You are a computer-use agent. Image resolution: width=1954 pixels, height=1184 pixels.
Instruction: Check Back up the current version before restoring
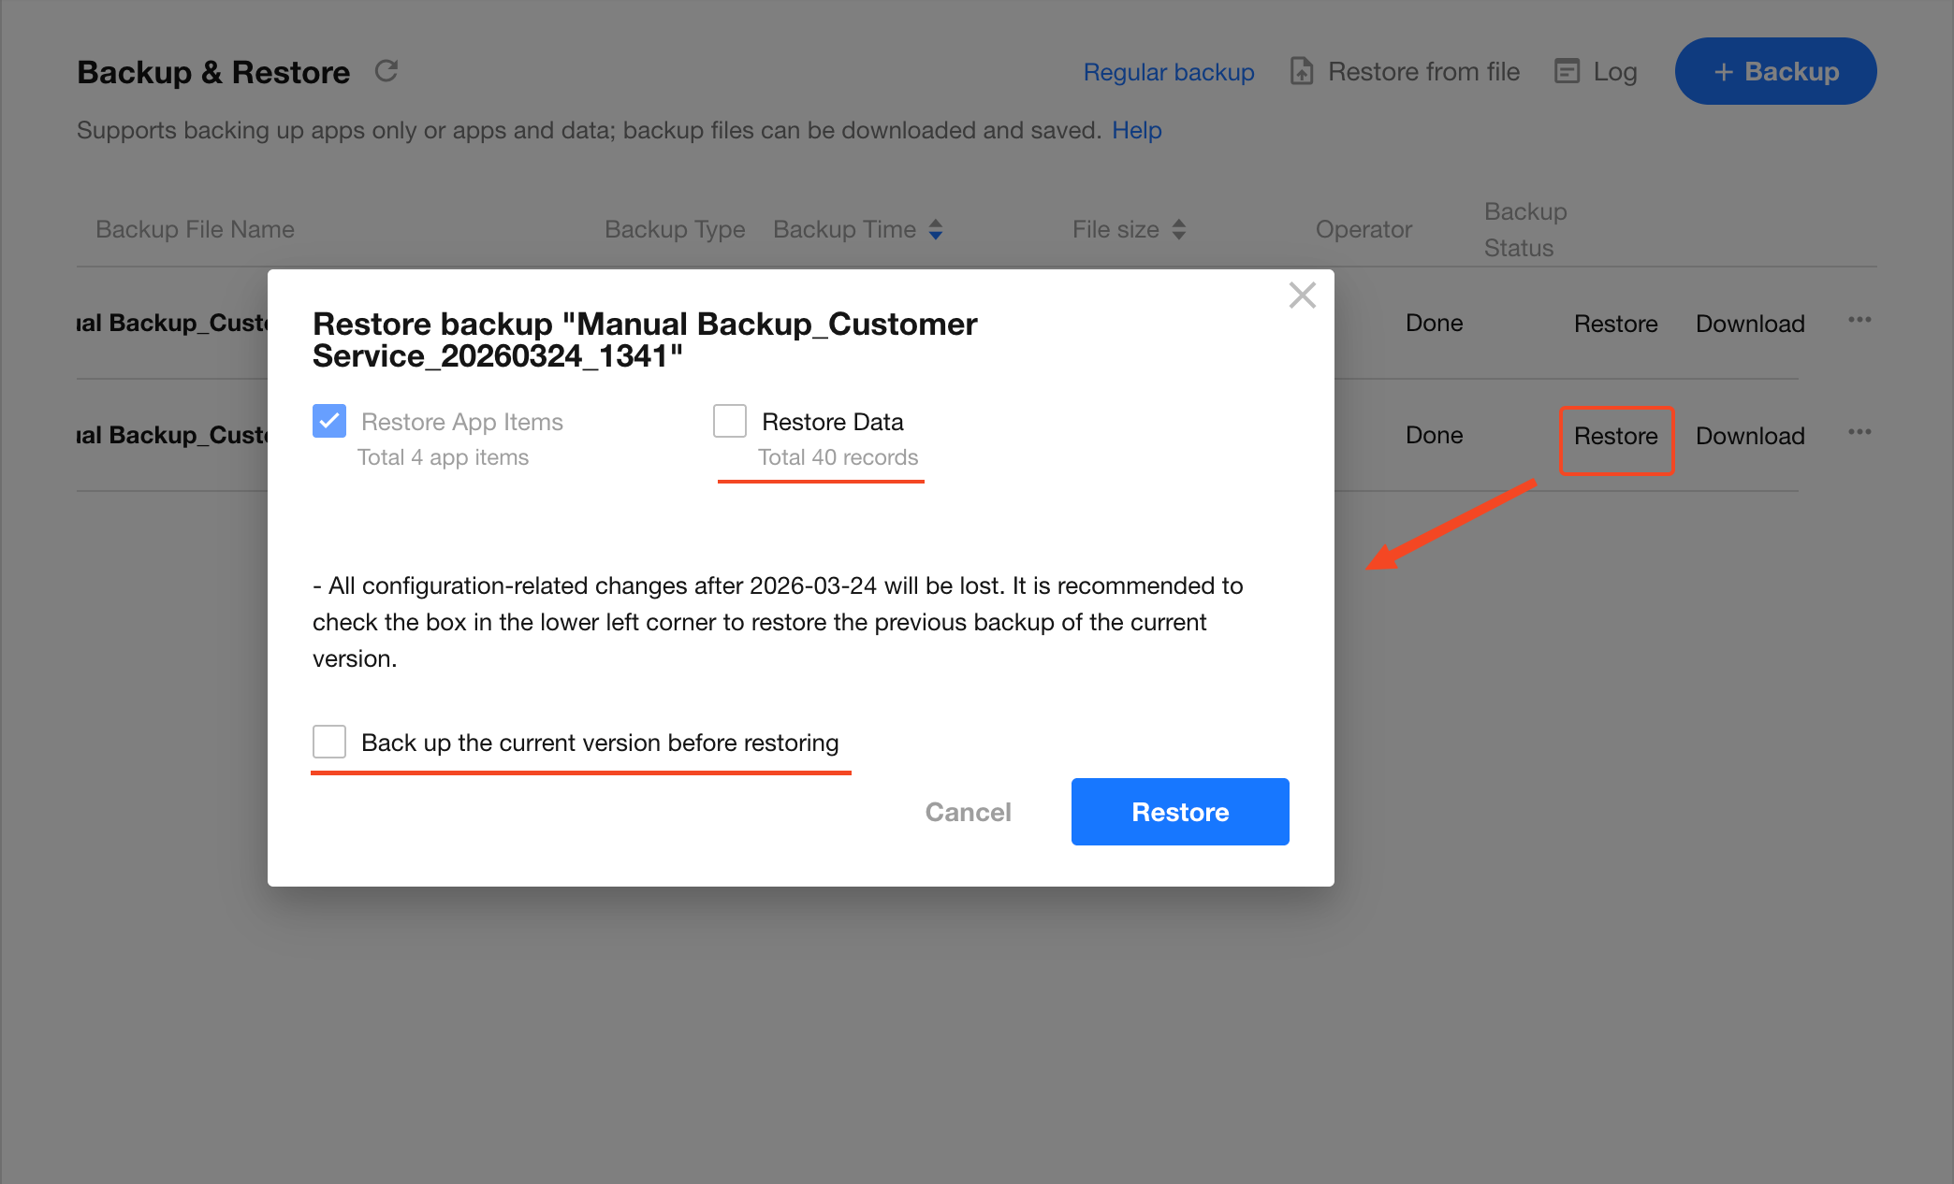coord(329,742)
